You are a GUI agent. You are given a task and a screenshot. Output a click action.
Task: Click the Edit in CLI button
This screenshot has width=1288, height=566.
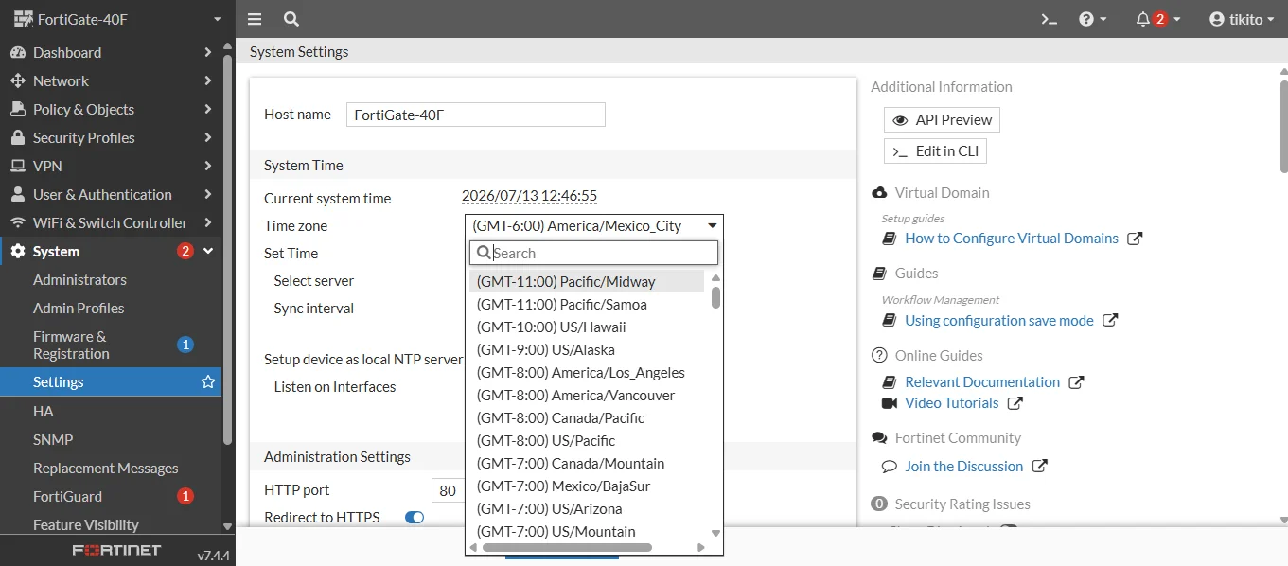(x=935, y=151)
